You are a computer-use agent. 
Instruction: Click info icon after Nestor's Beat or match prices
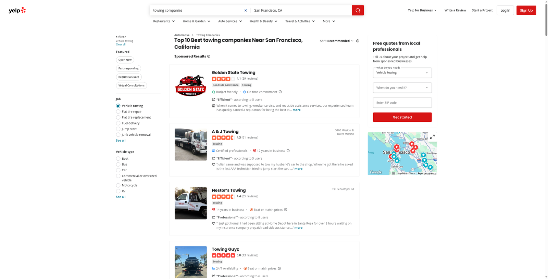click(286, 210)
